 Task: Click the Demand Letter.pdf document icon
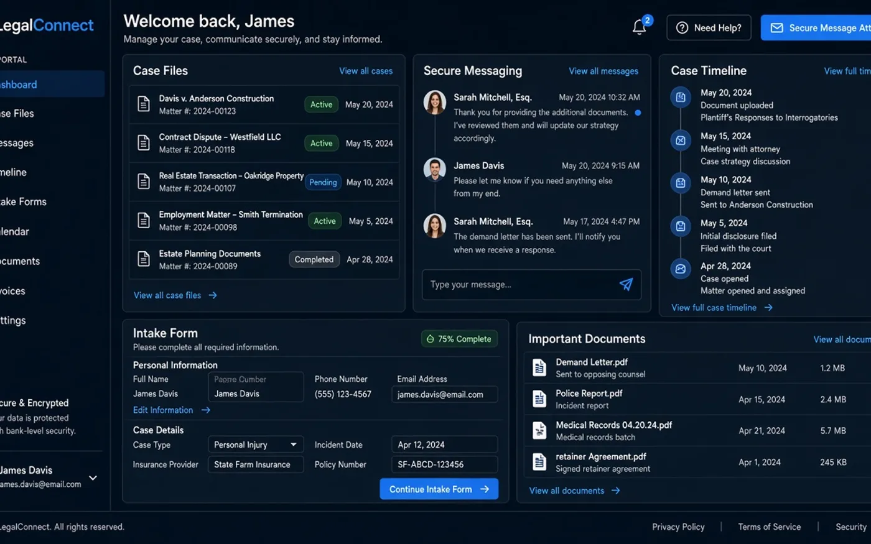[539, 368]
